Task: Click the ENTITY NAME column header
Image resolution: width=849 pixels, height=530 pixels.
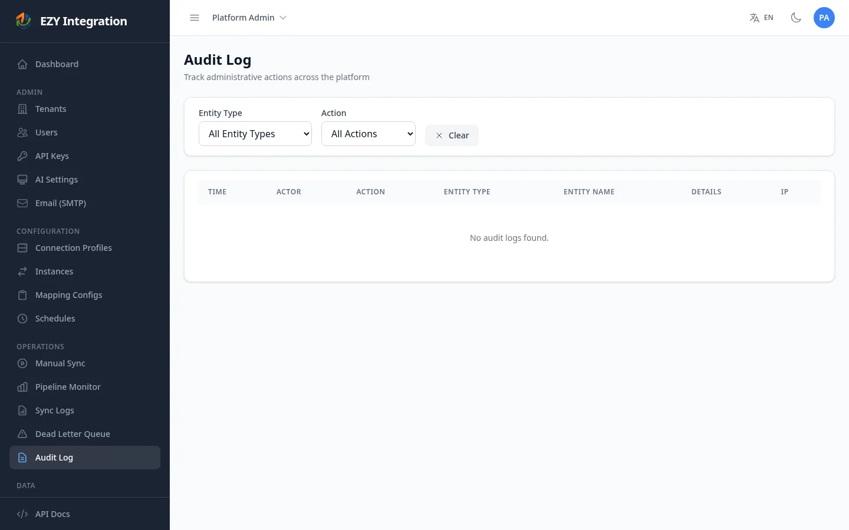Action: [x=589, y=192]
